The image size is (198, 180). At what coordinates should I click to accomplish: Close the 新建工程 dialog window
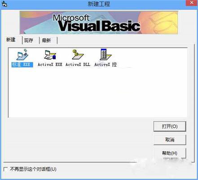pyautogui.click(x=192, y=3)
